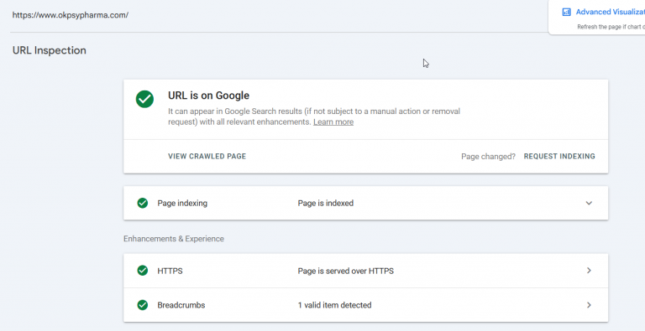The height and width of the screenshot is (331, 645).
Task: Click the Page indexing green check icon
Action: pos(142,203)
